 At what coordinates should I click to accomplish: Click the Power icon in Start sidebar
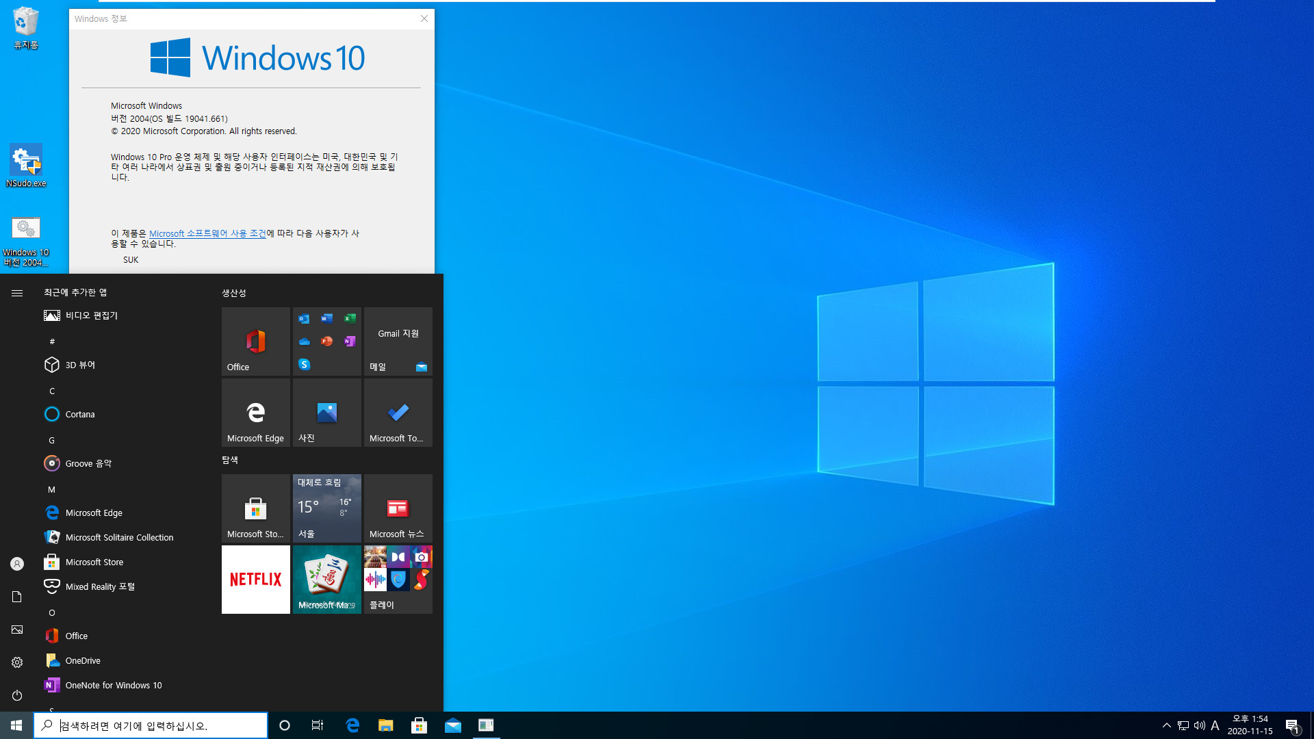click(x=17, y=695)
